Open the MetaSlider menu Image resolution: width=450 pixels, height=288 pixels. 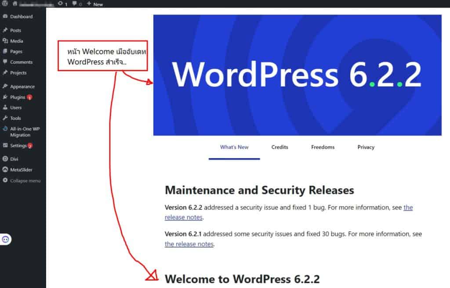click(21, 170)
